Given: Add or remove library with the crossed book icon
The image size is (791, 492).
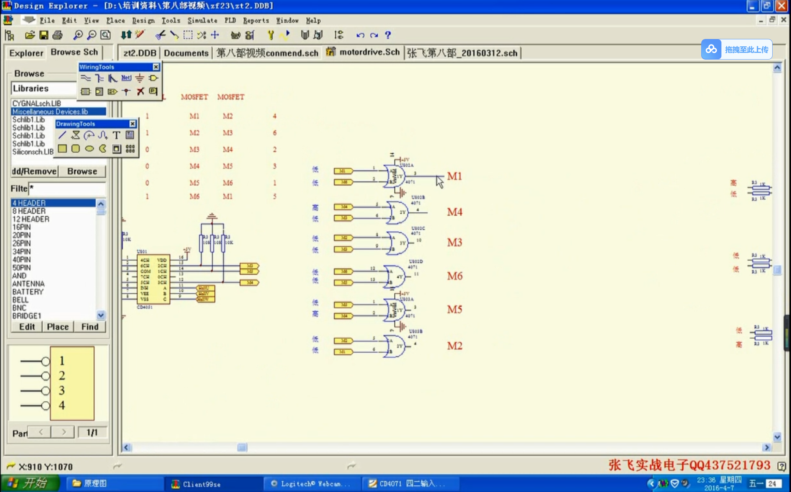Looking at the screenshot, I should coord(318,35).
